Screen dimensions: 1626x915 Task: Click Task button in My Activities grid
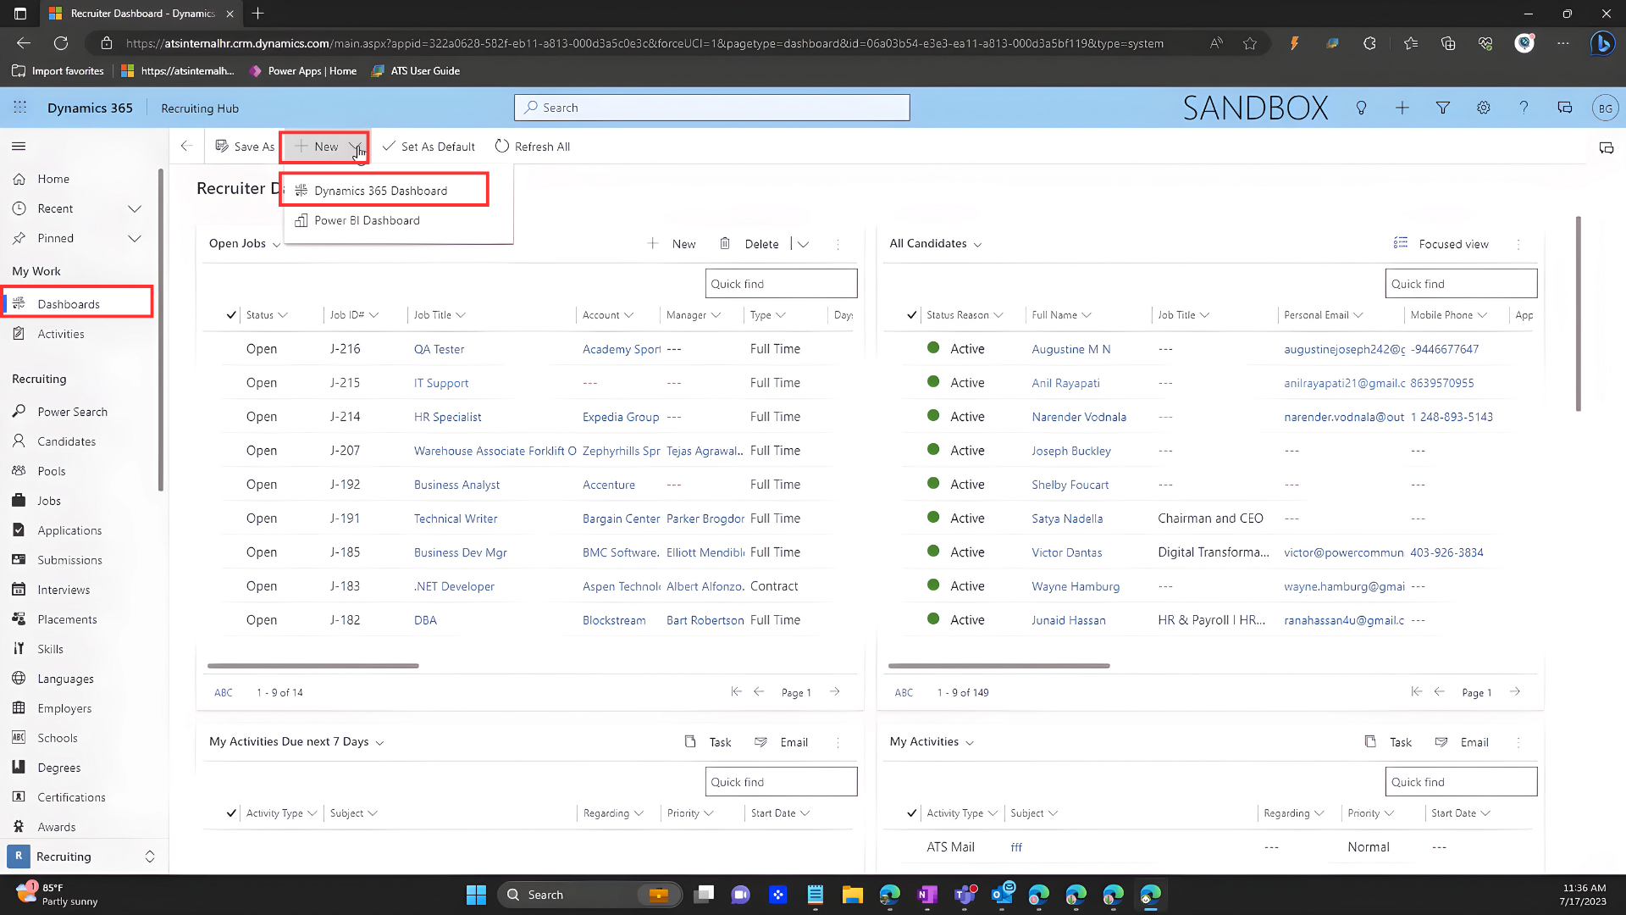pyautogui.click(x=1388, y=742)
